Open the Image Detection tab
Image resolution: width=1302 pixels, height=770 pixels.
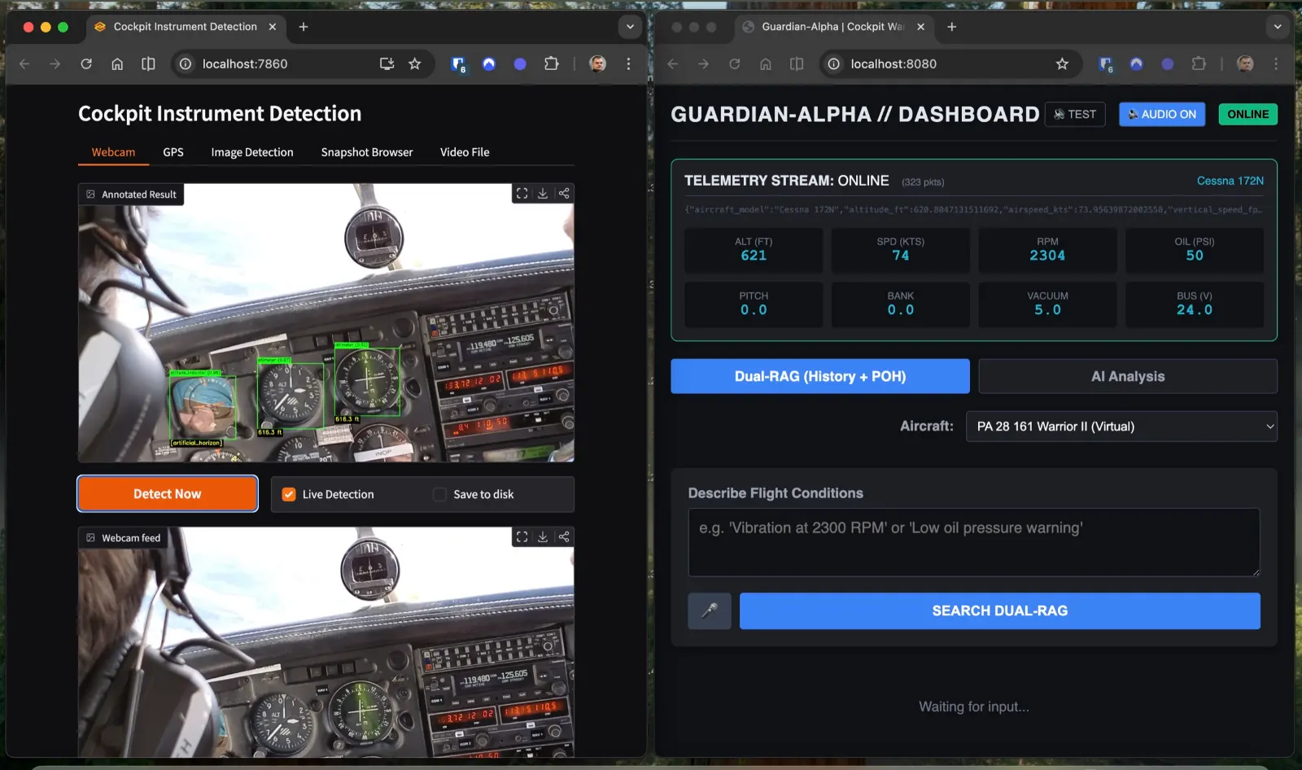(252, 152)
